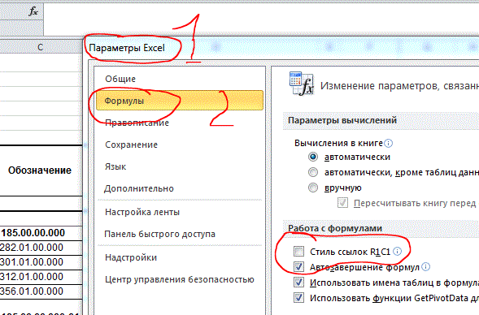Open Центр управления безопасностью category
Image resolution: width=479 pixels, height=315 pixels.
179,279
